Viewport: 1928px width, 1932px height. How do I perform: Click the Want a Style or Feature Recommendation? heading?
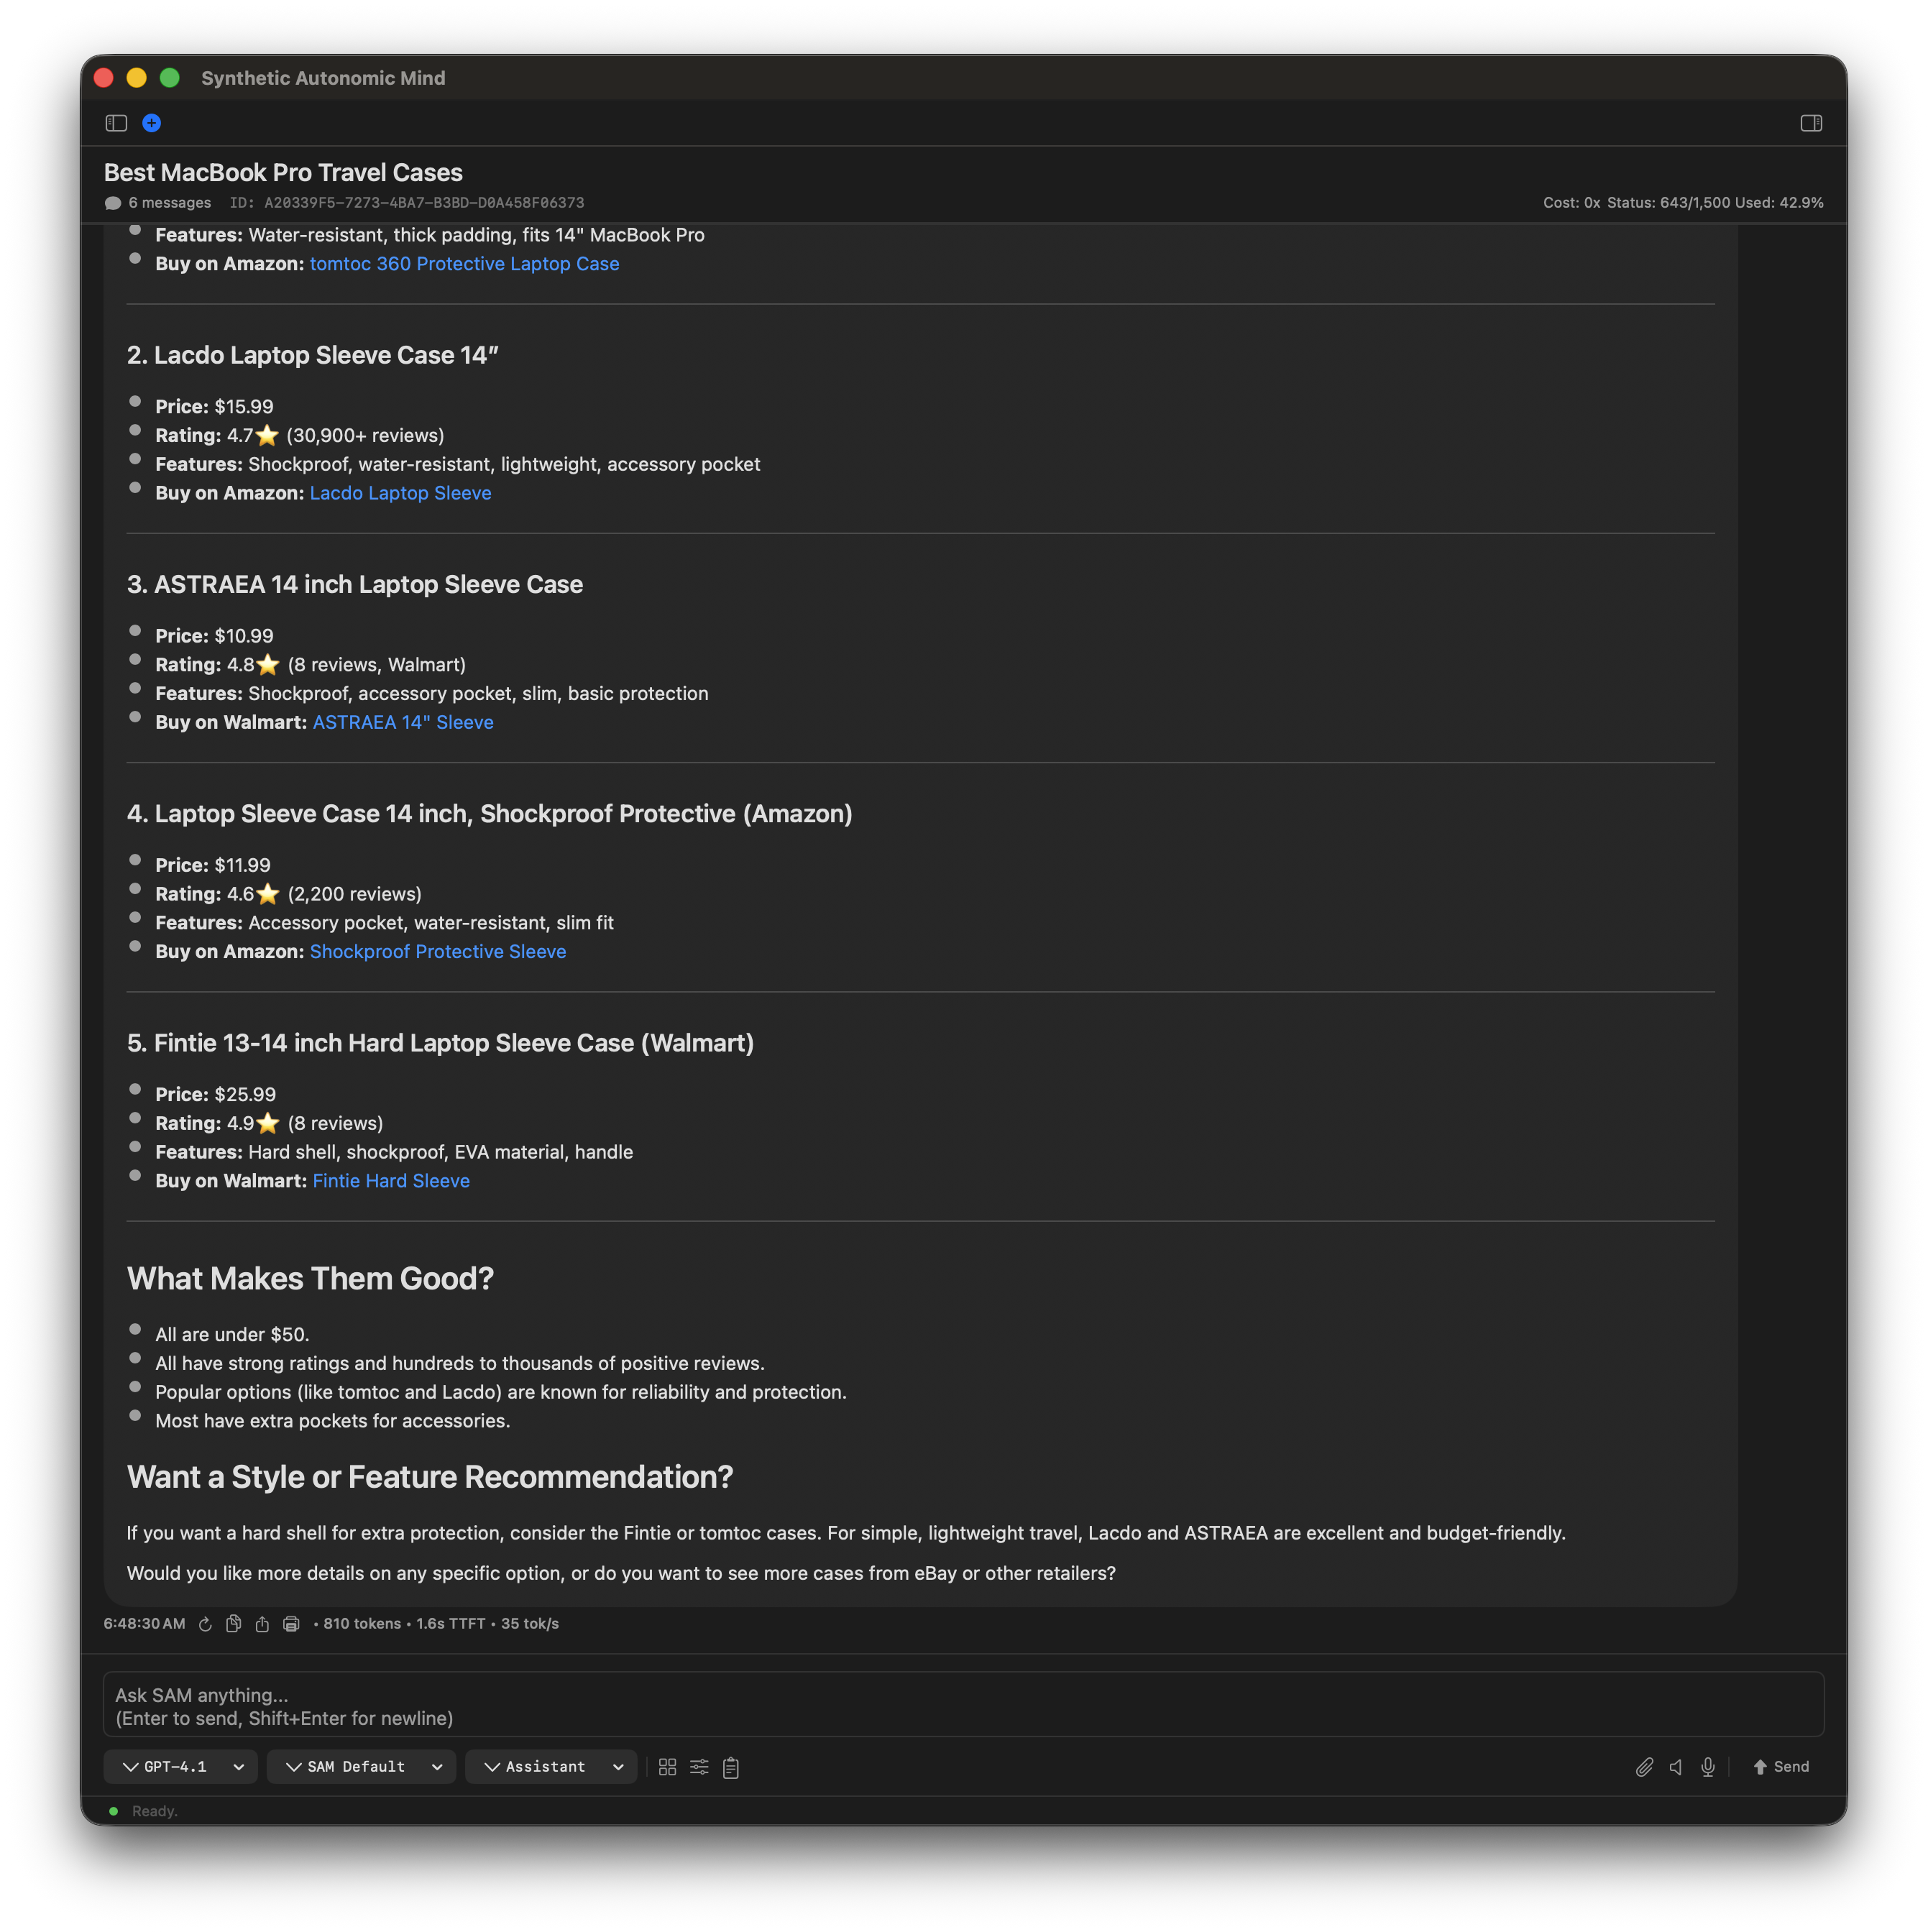click(x=430, y=1477)
